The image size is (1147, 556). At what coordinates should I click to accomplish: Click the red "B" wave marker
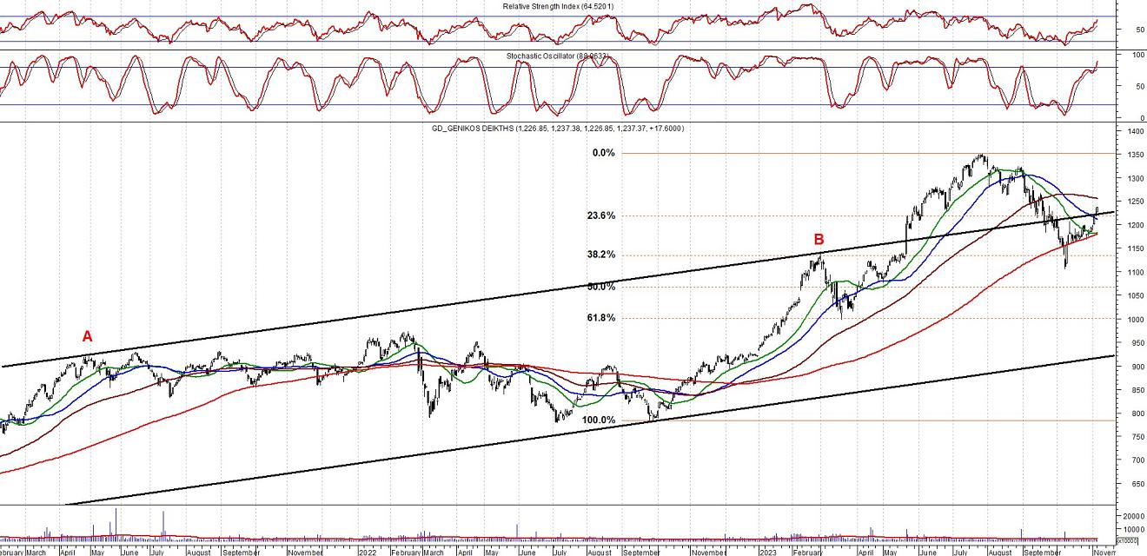(x=819, y=239)
